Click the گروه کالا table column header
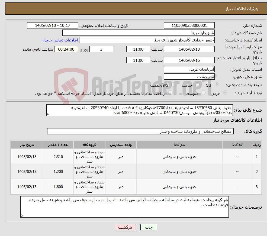 click(89, 145)
